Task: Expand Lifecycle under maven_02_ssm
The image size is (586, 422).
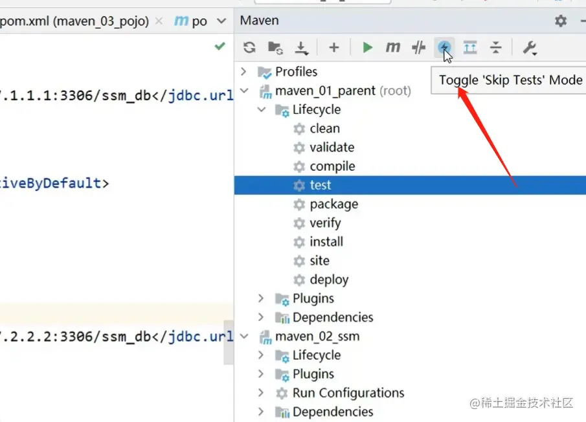Action: pyautogui.click(x=261, y=355)
